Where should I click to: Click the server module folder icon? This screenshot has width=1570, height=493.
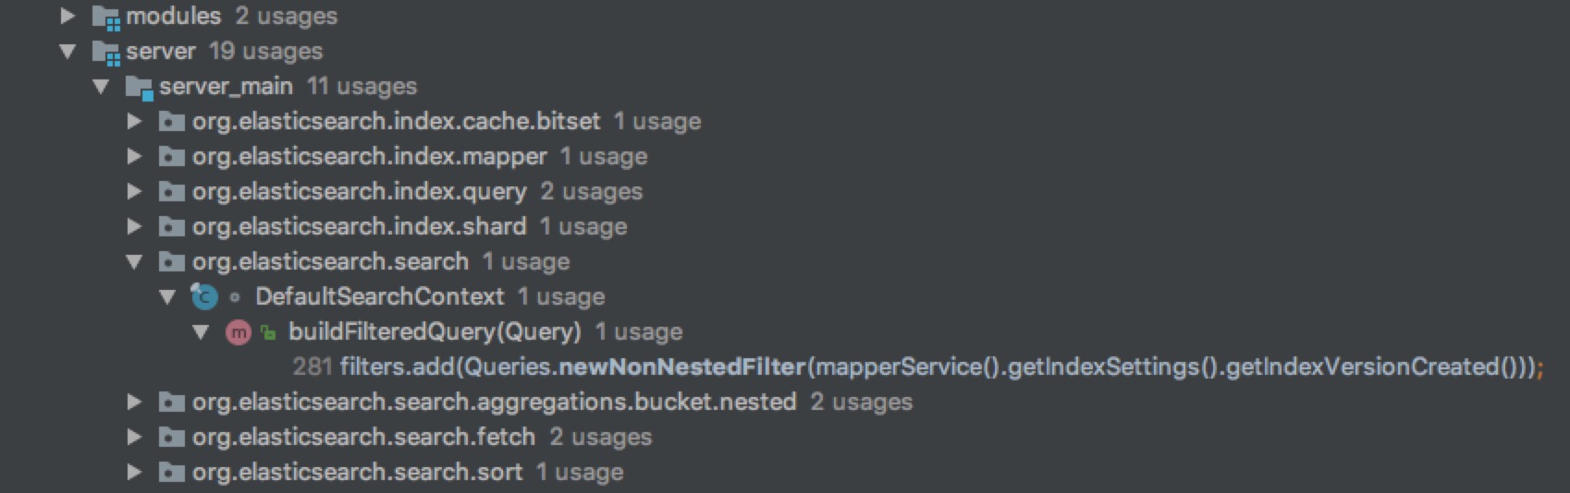[x=106, y=52]
